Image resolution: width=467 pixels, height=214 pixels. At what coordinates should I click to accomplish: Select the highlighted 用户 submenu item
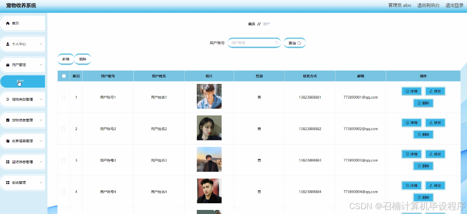coord(23,81)
